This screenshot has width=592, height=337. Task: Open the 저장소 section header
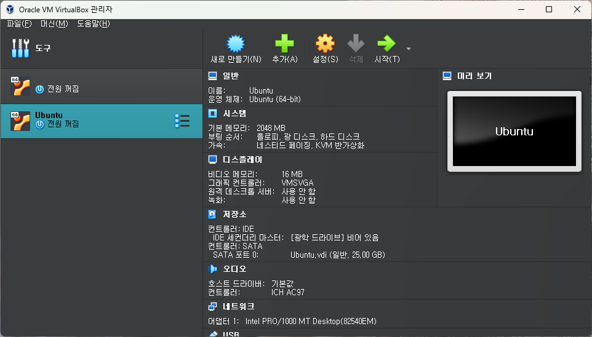(234, 215)
